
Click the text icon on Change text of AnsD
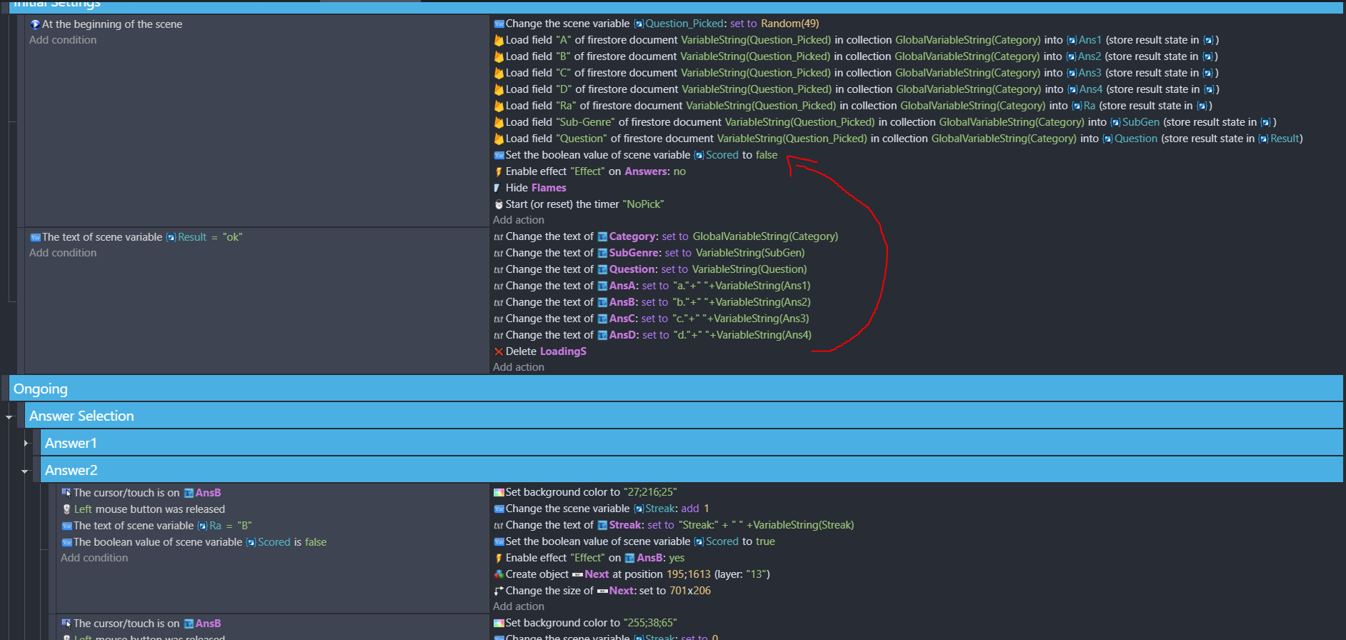(x=499, y=336)
